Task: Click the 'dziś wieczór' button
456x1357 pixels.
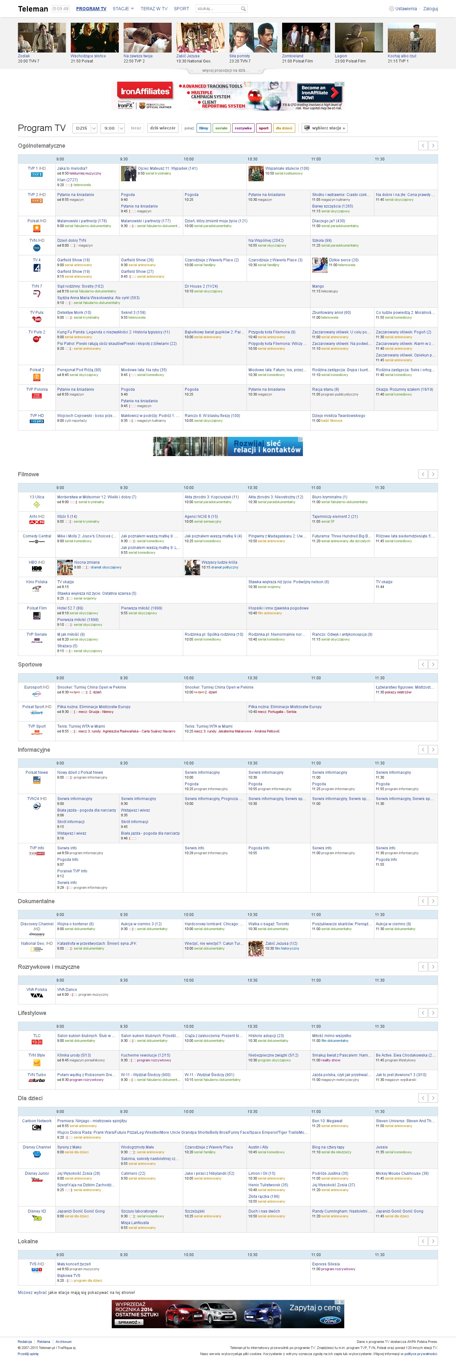Action: (x=163, y=128)
